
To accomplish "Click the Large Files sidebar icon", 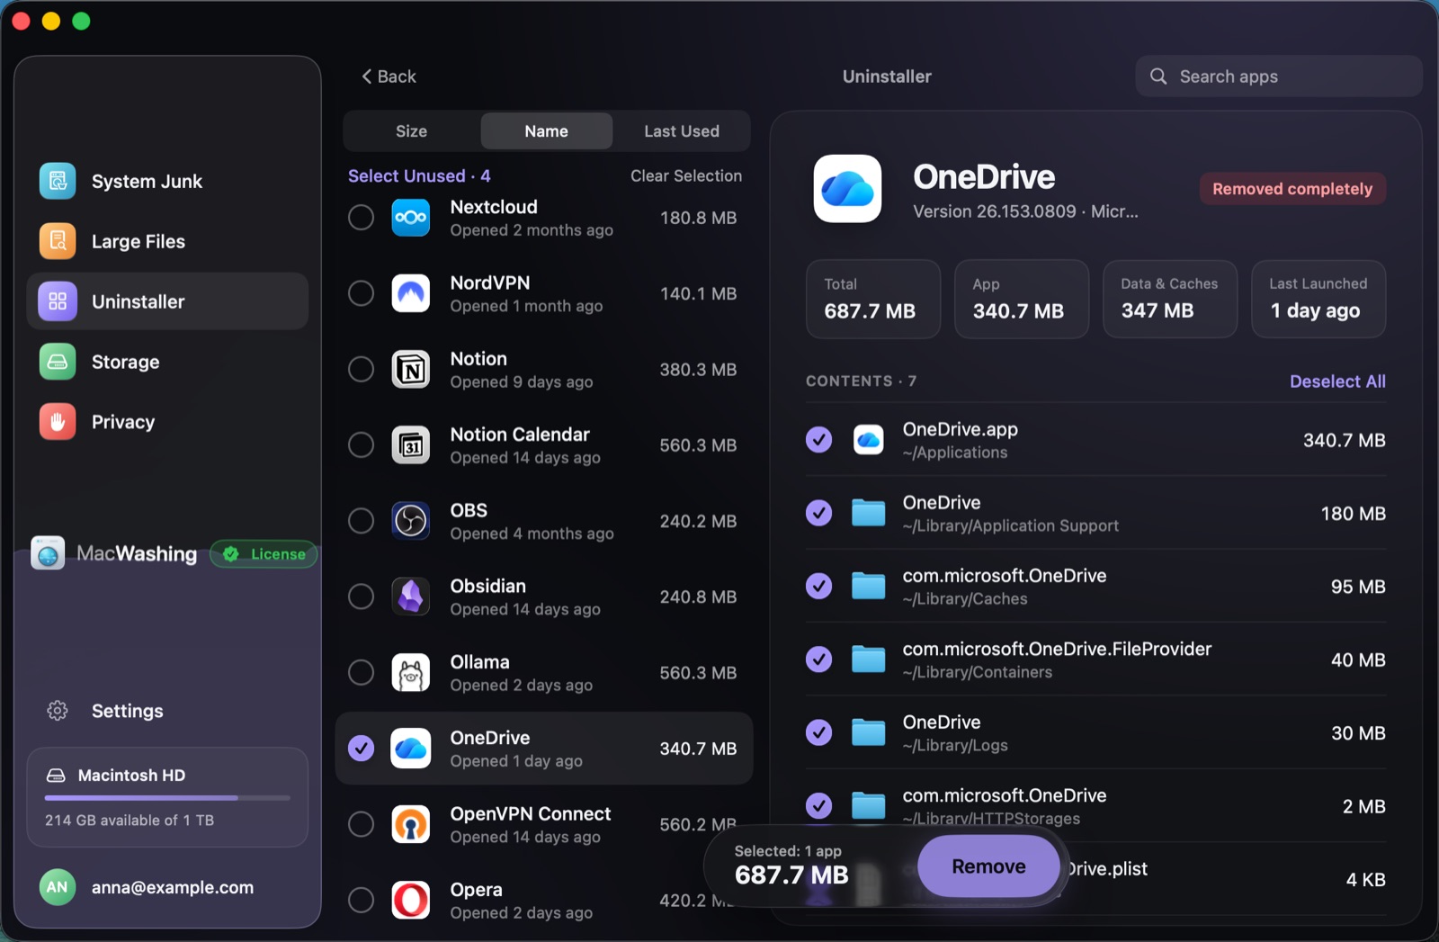I will pos(58,241).
